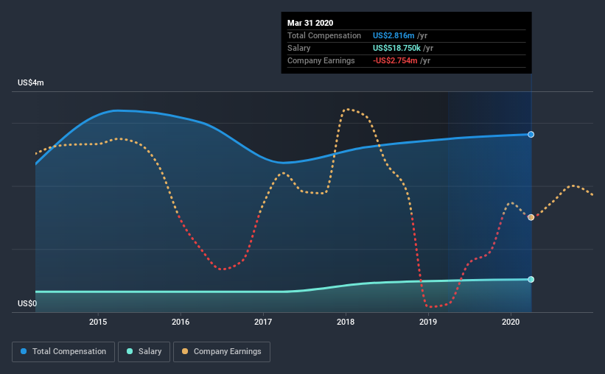Click the 2016 x-axis label

(x=181, y=322)
